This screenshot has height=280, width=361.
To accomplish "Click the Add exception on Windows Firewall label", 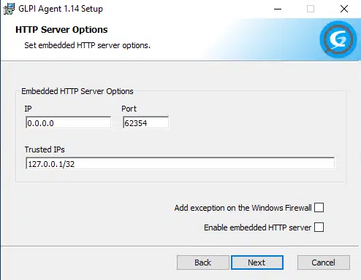I will point(243,208).
